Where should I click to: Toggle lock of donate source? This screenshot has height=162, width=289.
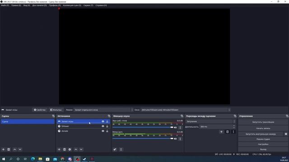click(x=107, y=131)
